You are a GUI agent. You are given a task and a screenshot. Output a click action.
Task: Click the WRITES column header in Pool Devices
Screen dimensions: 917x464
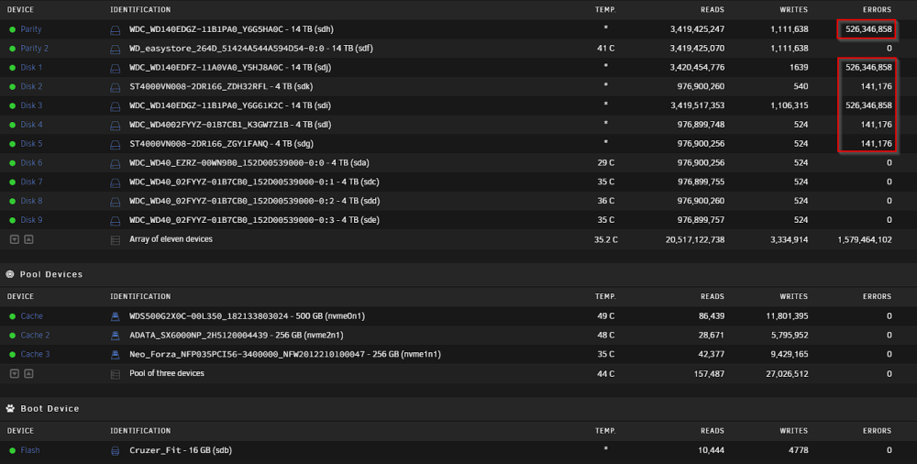click(x=793, y=297)
